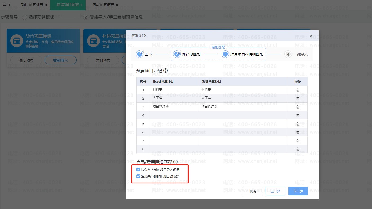Screen dimensions: 372x209
Task: Switch to 新增项目预算 tab
Action: (x=68, y=5)
